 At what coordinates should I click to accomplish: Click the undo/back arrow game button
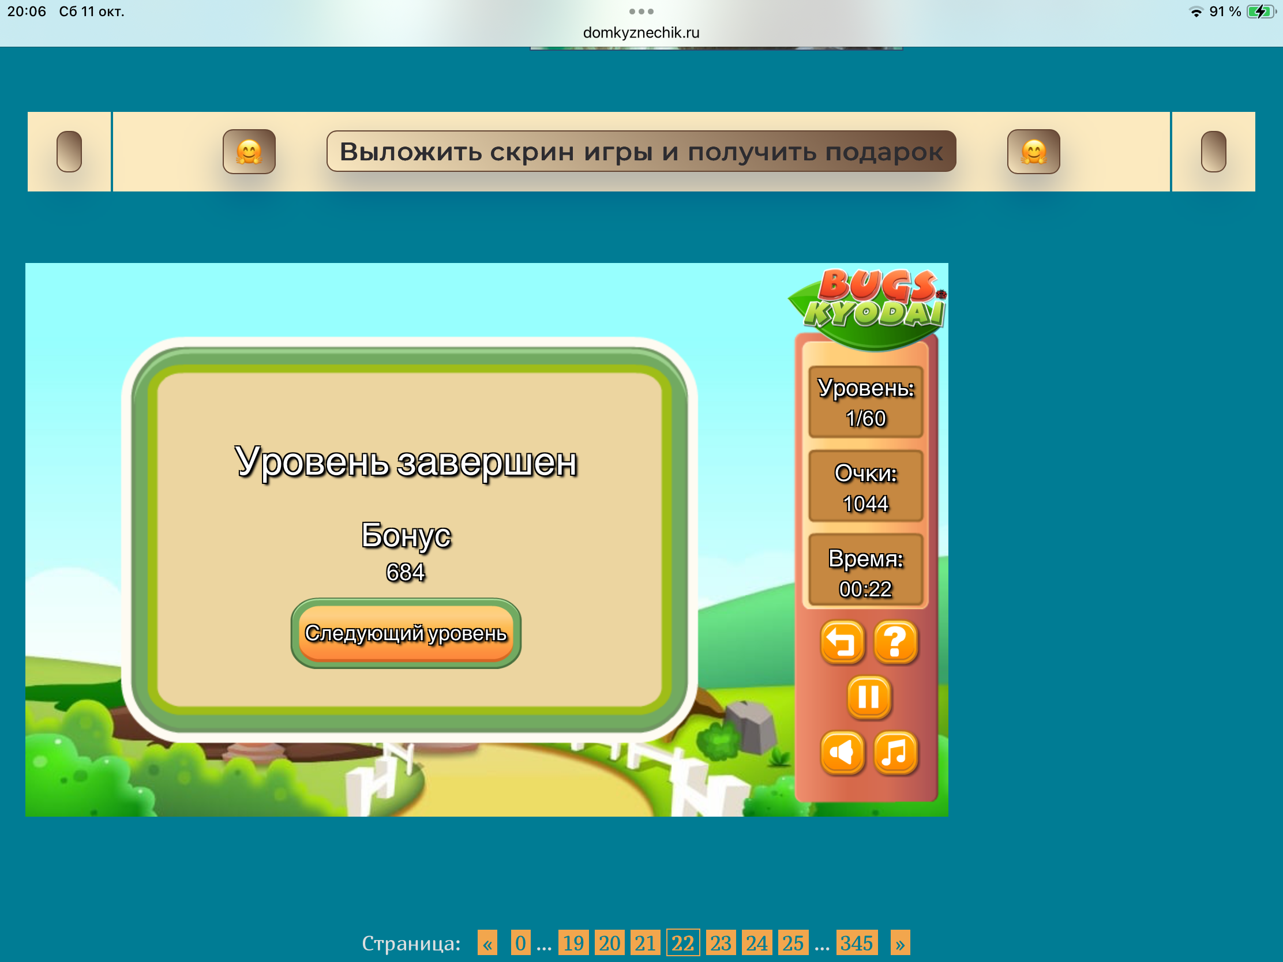[842, 642]
